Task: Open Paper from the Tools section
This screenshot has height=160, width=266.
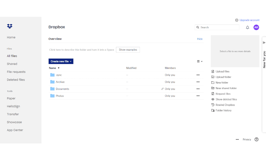Action: tap(11, 98)
